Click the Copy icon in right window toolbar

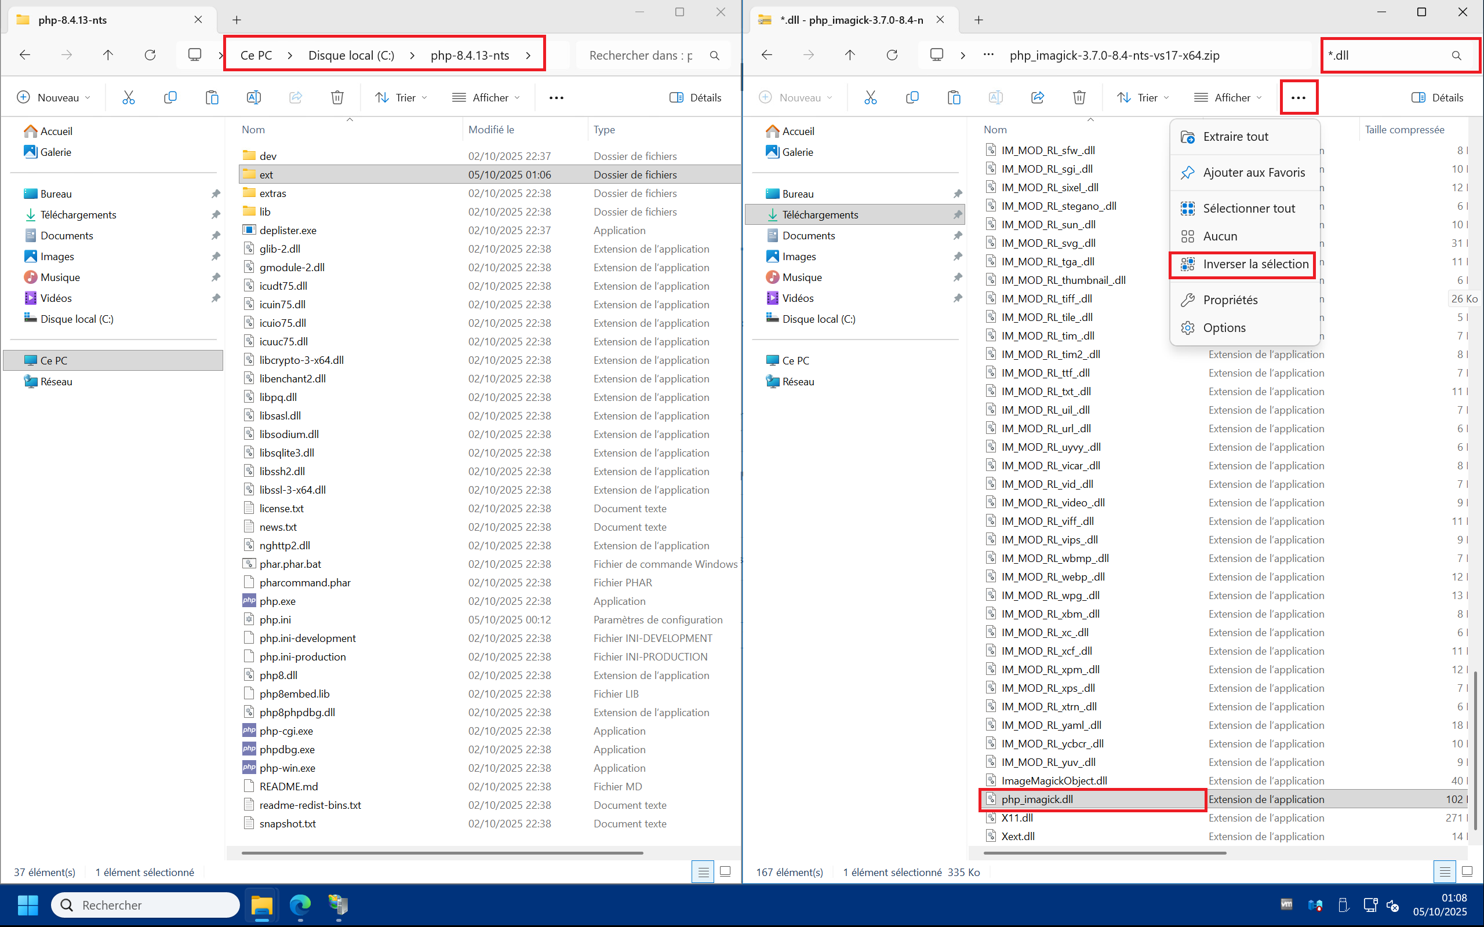click(x=912, y=97)
